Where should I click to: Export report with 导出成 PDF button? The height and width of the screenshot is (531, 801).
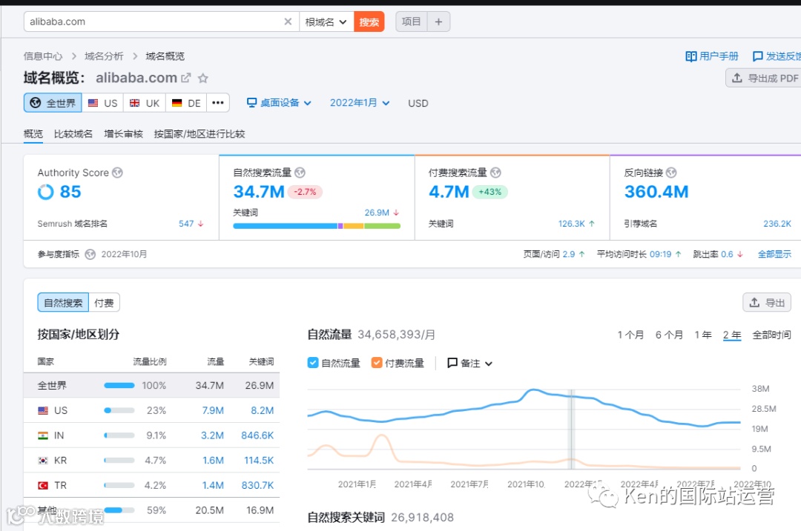[x=764, y=78]
